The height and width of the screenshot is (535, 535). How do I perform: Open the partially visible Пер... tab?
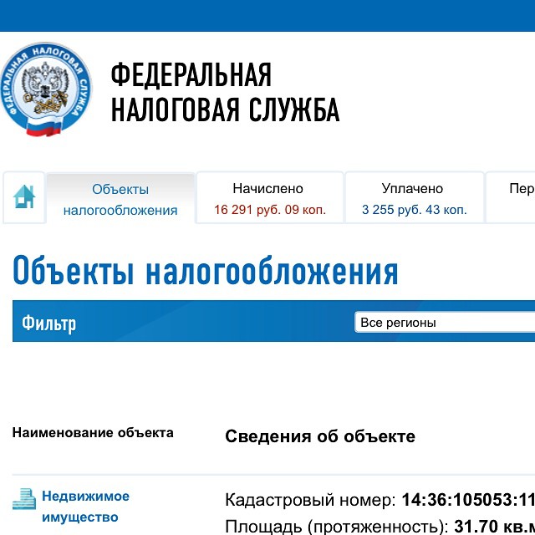pos(511,198)
